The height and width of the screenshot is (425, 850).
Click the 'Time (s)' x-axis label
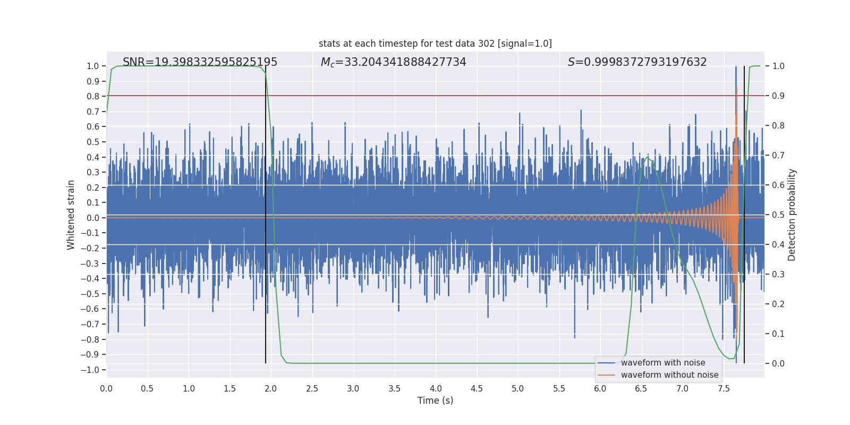point(435,401)
